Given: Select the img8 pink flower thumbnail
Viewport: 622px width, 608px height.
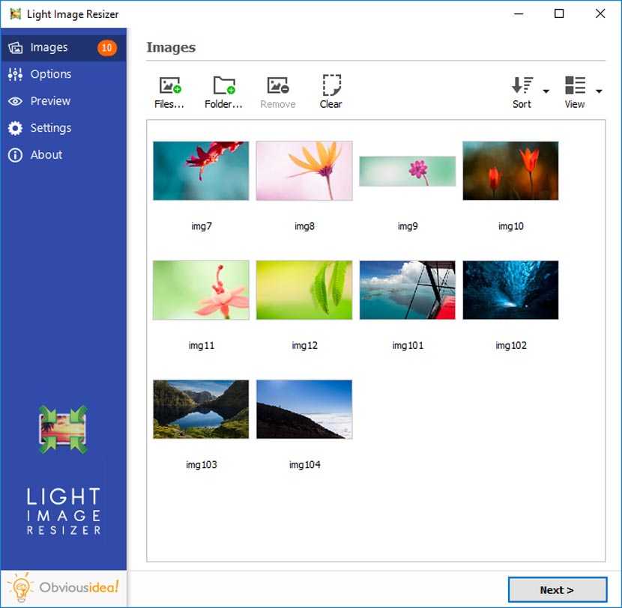Looking at the screenshot, I should coord(304,170).
